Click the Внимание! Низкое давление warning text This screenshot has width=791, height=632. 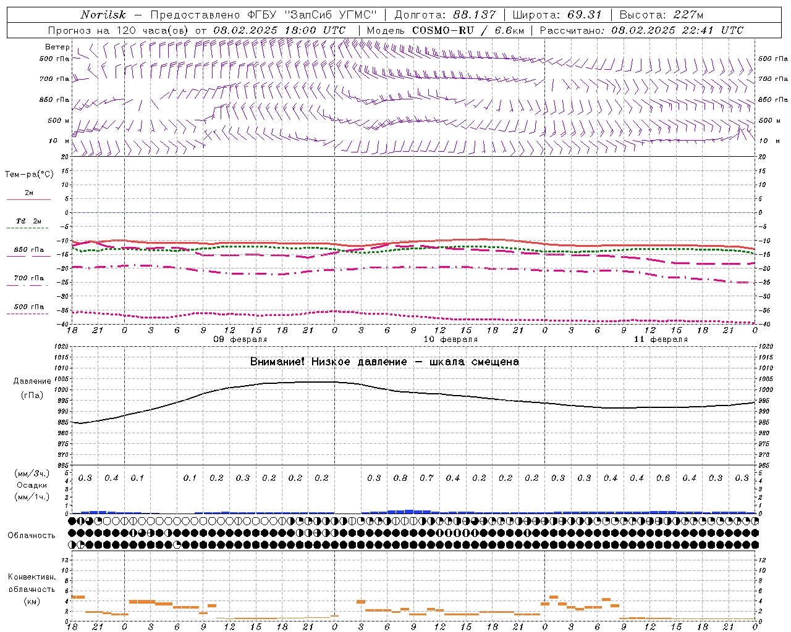point(384,362)
